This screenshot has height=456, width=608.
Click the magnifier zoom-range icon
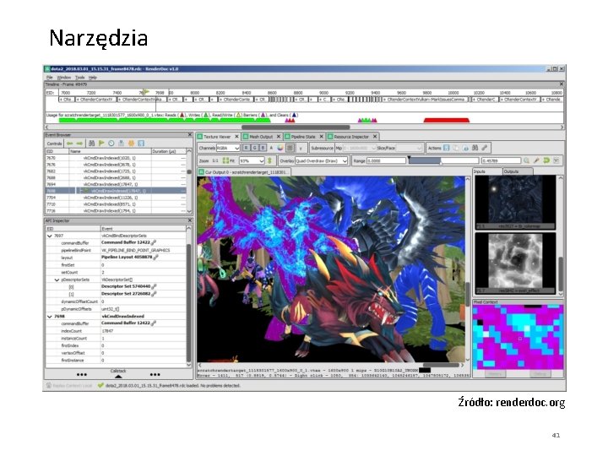coord(527,160)
